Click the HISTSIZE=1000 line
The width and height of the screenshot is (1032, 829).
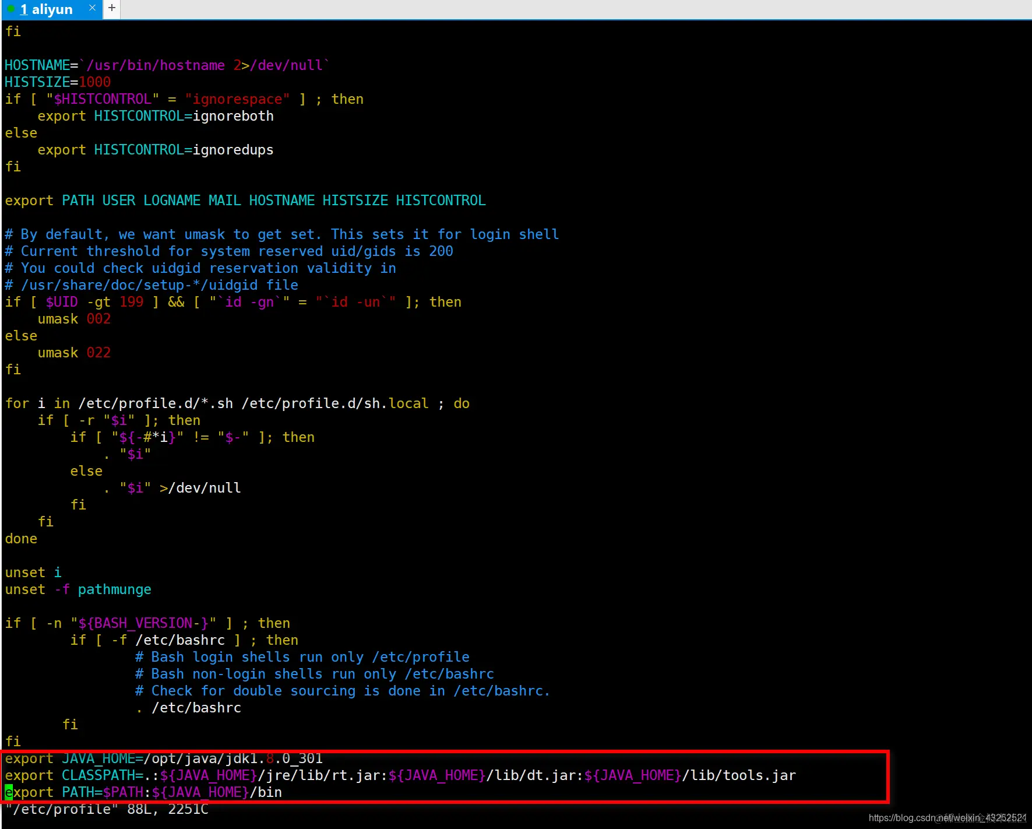[58, 82]
